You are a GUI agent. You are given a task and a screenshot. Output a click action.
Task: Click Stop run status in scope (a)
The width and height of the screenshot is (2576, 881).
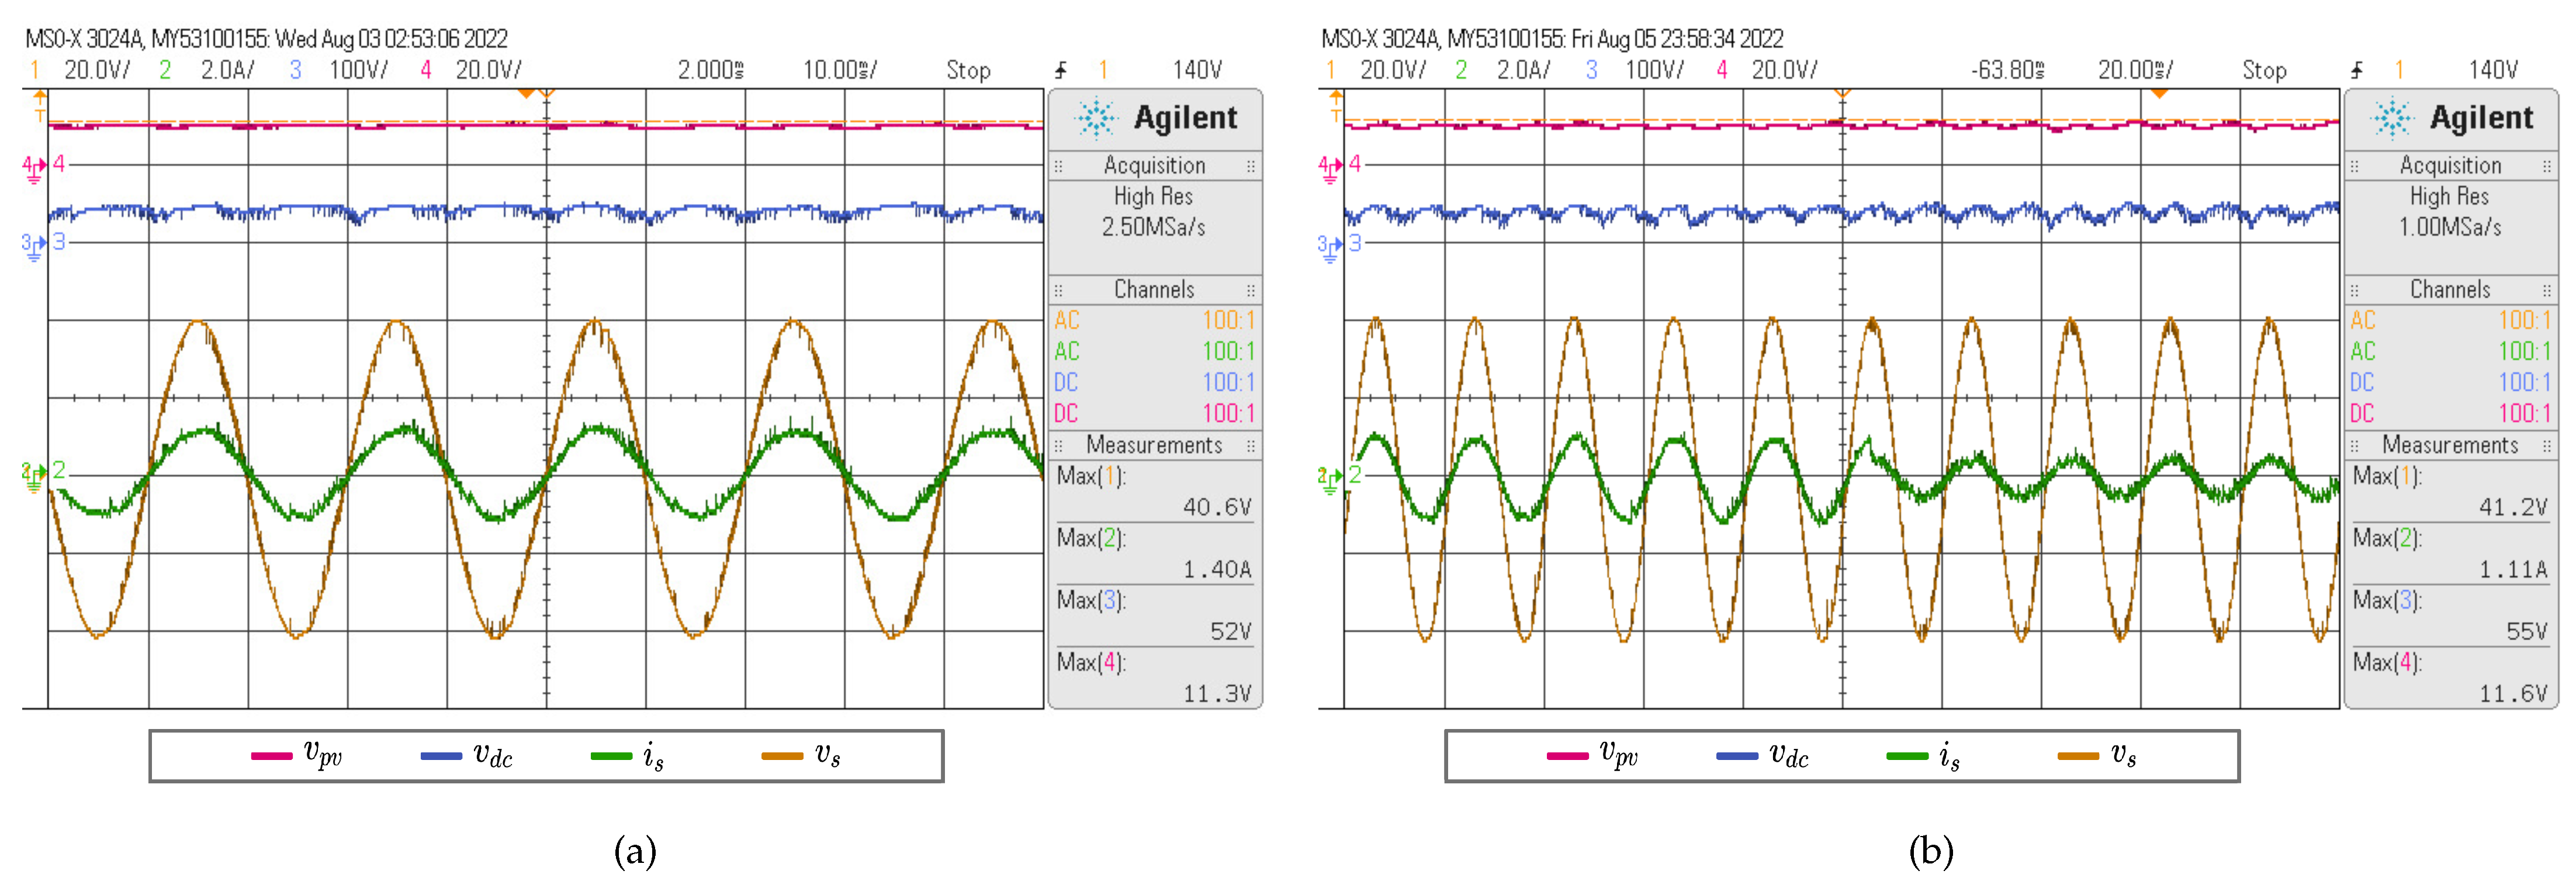pyautogui.click(x=968, y=70)
